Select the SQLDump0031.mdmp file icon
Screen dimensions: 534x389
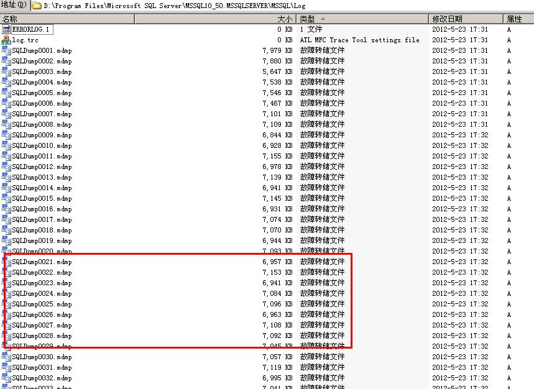click(x=6, y=367)
